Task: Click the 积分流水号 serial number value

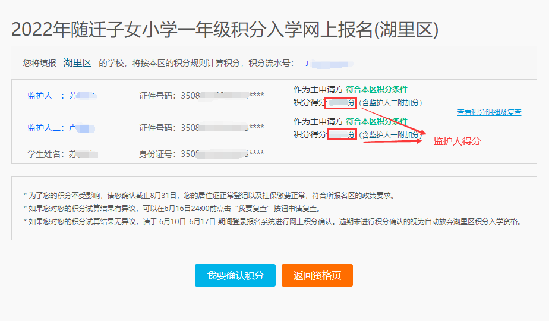Action: click(329, 62)
